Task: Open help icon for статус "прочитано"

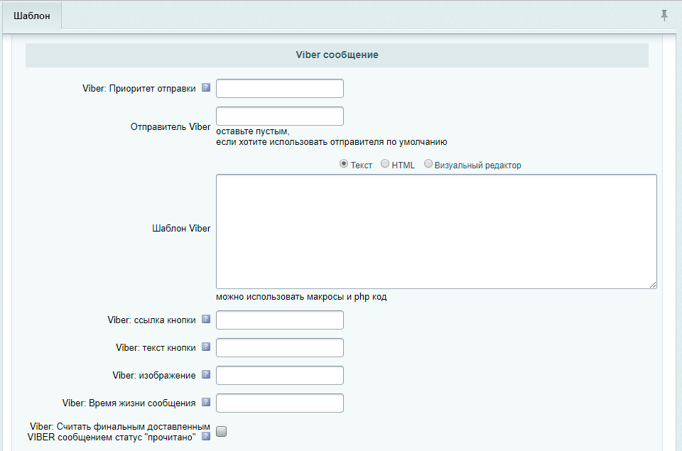Action: click(206, 436)
